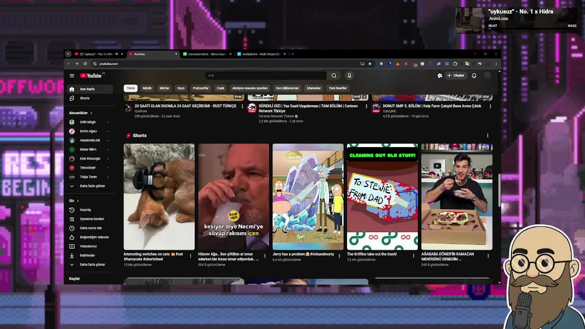Select the Mix'ler filter chip
Image resolution: width=585 pixels, height=329 pixels.
click(x=165, y=88)
